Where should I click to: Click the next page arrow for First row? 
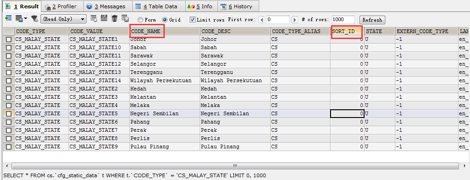pos(295,20)
